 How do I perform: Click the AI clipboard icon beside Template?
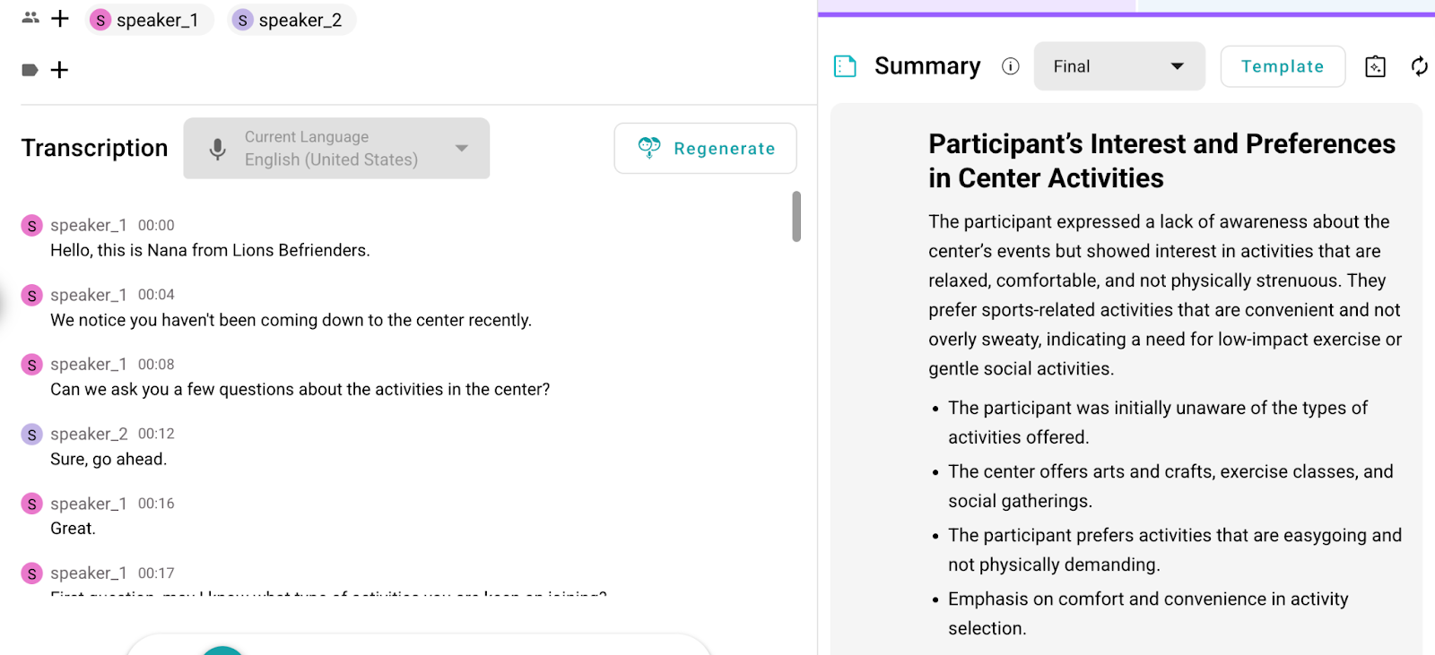click(x=1375, y=66)
